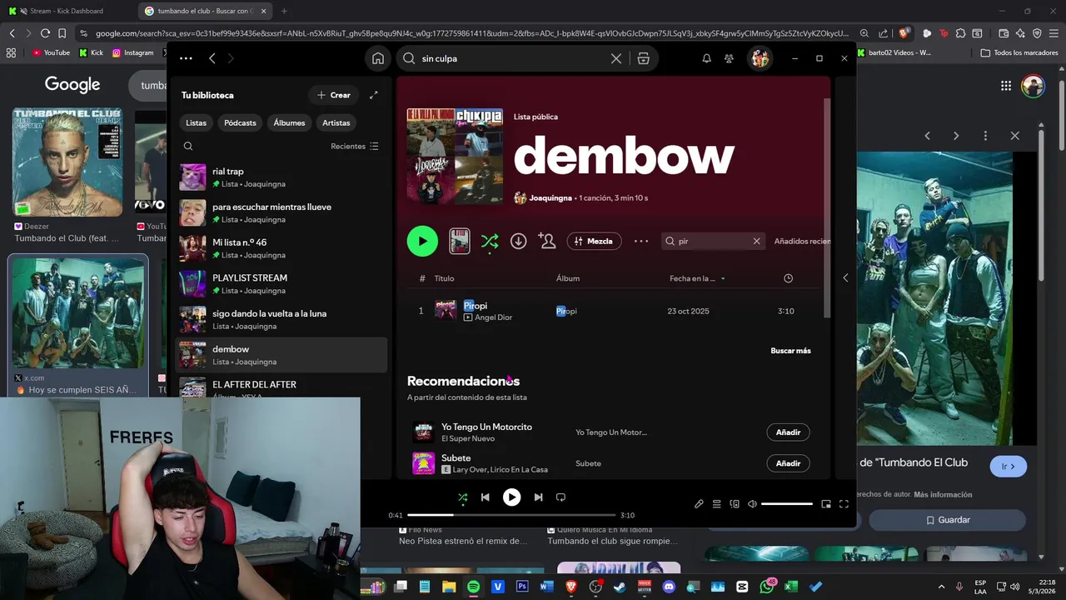Skip to previous track
Image resolution: width=1066 pixels, height=600 pixels.
(x=486, y=497)
